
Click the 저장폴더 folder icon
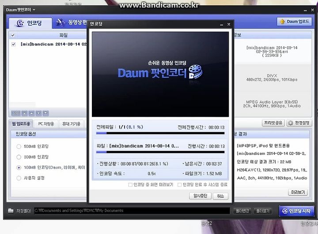click(x=11, y=211)
